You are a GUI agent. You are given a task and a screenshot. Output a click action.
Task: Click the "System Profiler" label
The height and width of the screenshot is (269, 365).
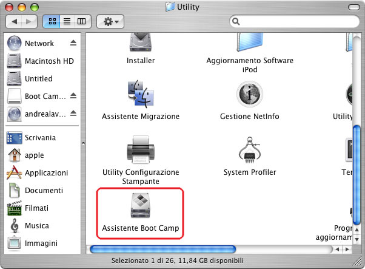(250, 172)
